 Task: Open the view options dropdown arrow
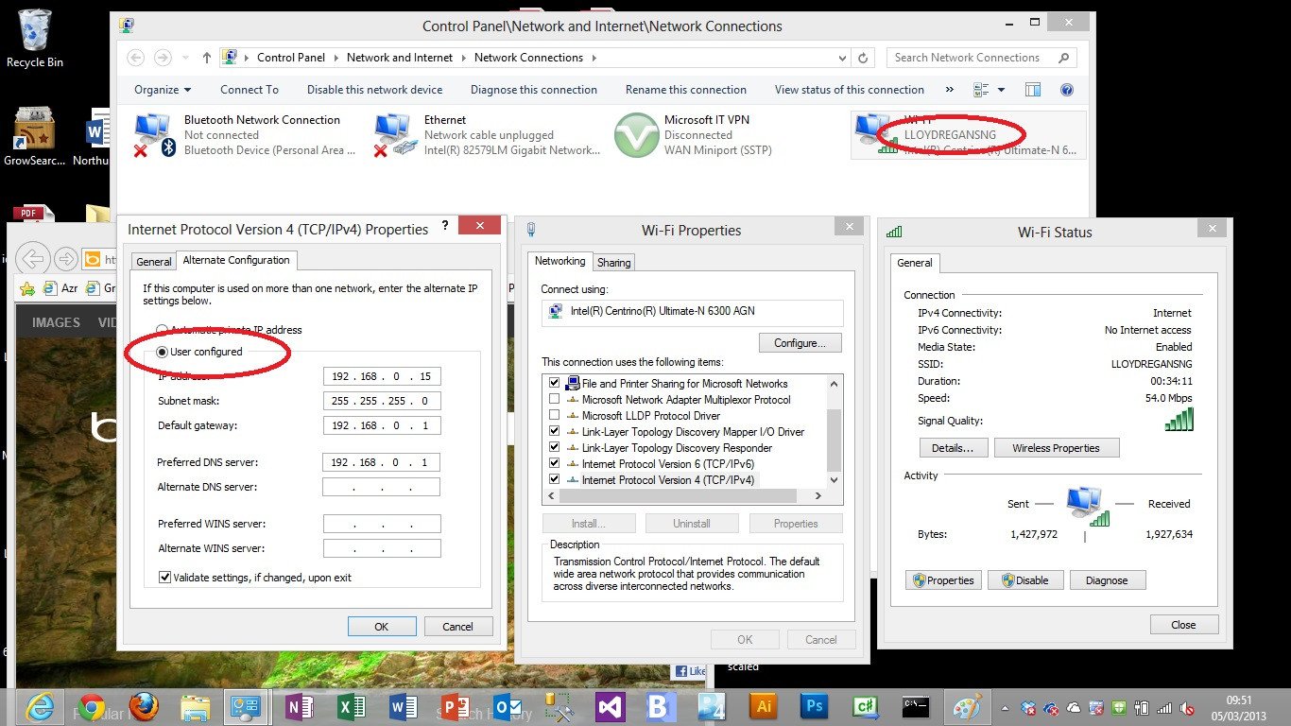1001,90
